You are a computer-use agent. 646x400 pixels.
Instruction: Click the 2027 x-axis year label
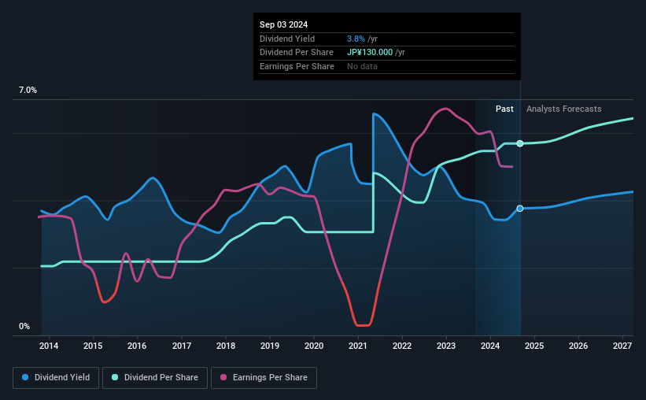[x=622, y=346]
